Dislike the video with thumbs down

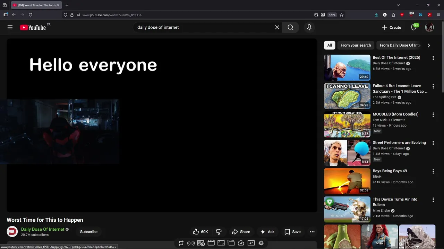click(x=219, y=232)
